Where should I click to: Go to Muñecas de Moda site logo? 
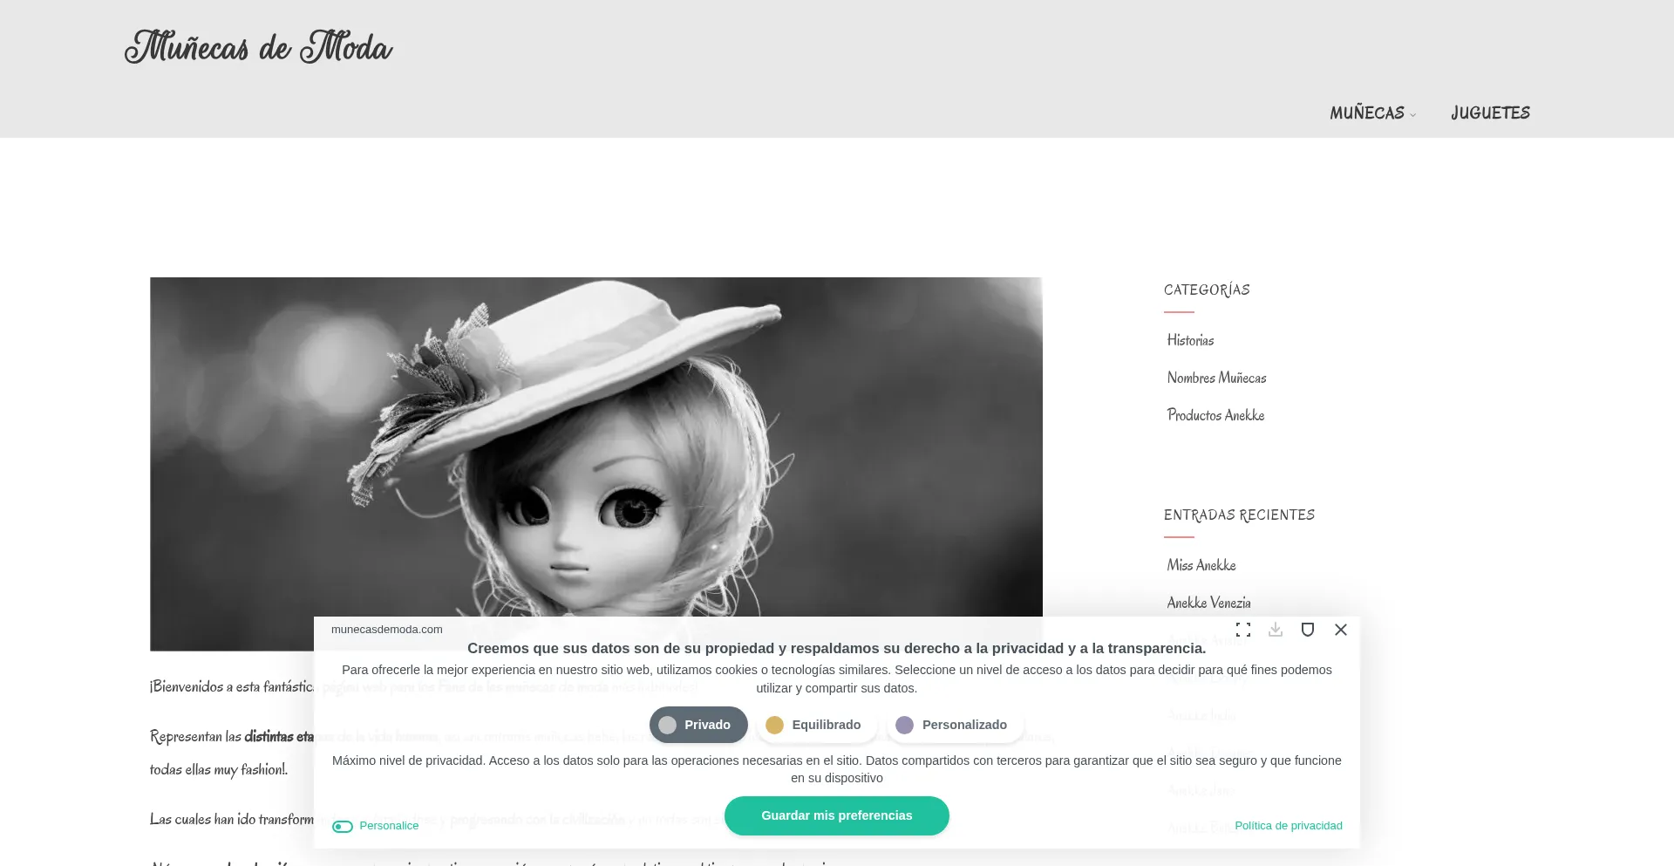click(258, 48)
